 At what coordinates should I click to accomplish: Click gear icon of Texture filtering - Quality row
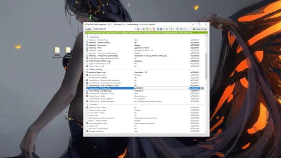pos(87,96)
